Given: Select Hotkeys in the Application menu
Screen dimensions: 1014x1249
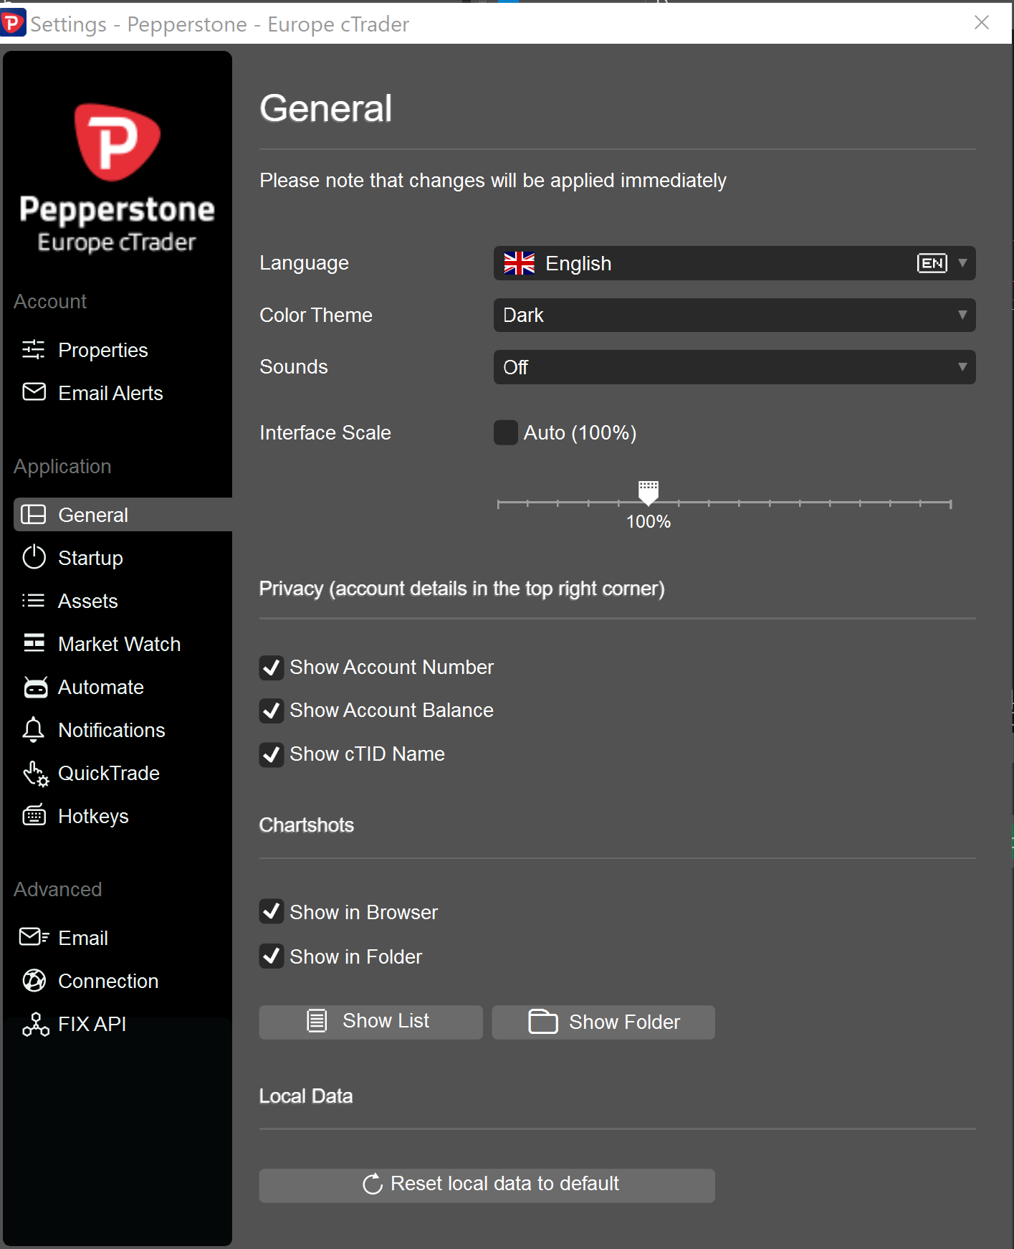Looking at the screenshot, I should pyautogui.click(x=93, y=816).
